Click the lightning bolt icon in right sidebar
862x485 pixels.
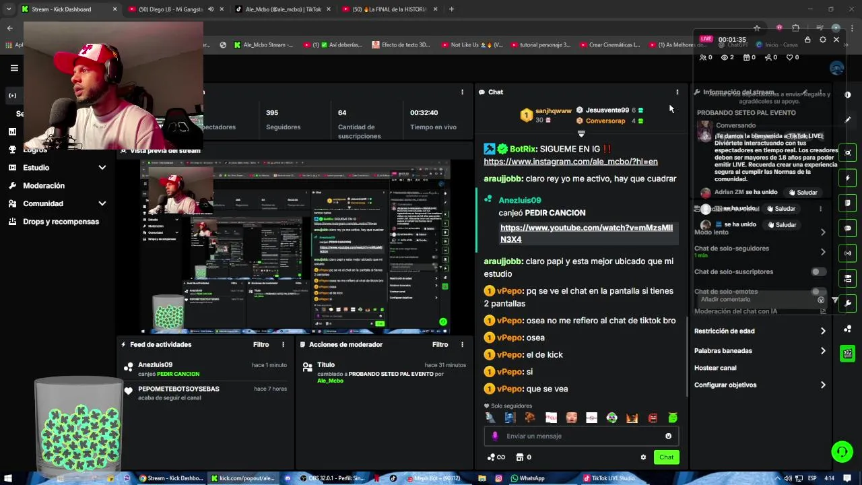(x=848, y=178)
